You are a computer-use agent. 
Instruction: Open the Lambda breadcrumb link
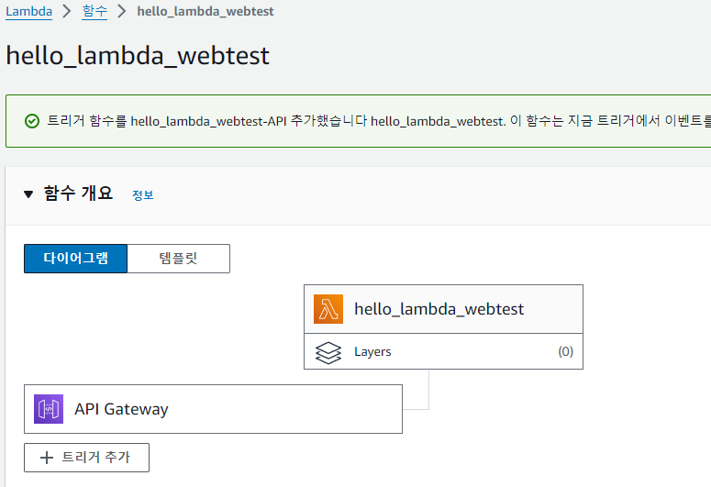(x=29, y=11)
